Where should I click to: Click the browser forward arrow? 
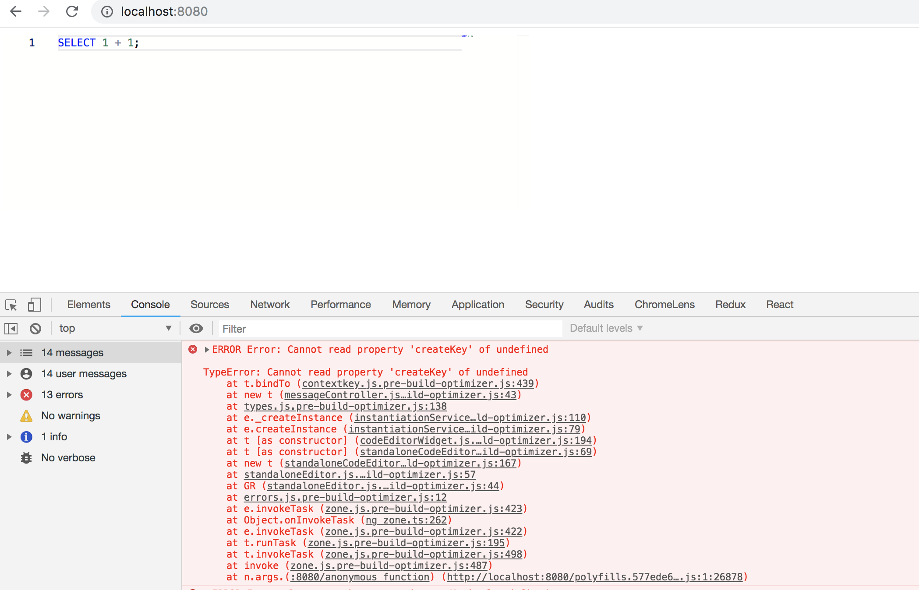(44, 11)
